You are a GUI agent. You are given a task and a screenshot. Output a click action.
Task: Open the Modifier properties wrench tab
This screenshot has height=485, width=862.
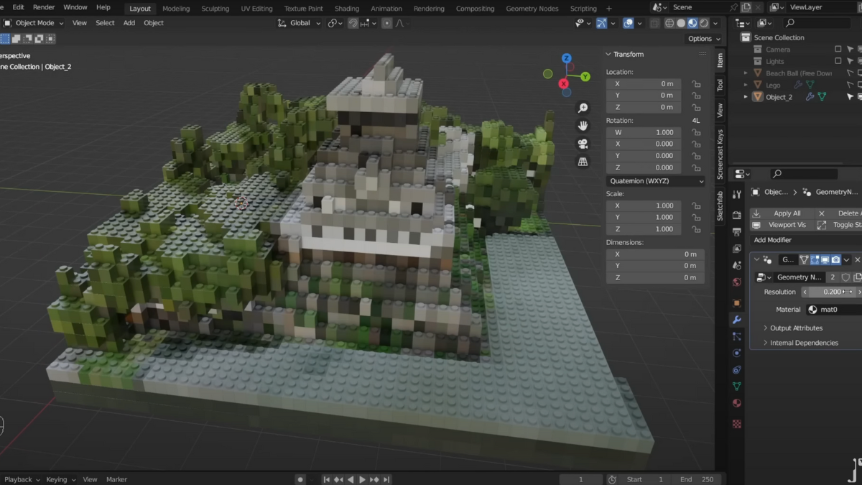pyautogui.click(x=736, y=320)
